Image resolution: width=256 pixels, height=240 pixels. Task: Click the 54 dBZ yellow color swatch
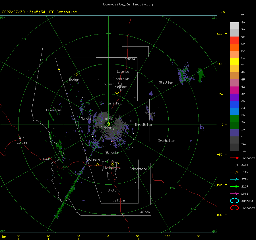click(234, 61)
